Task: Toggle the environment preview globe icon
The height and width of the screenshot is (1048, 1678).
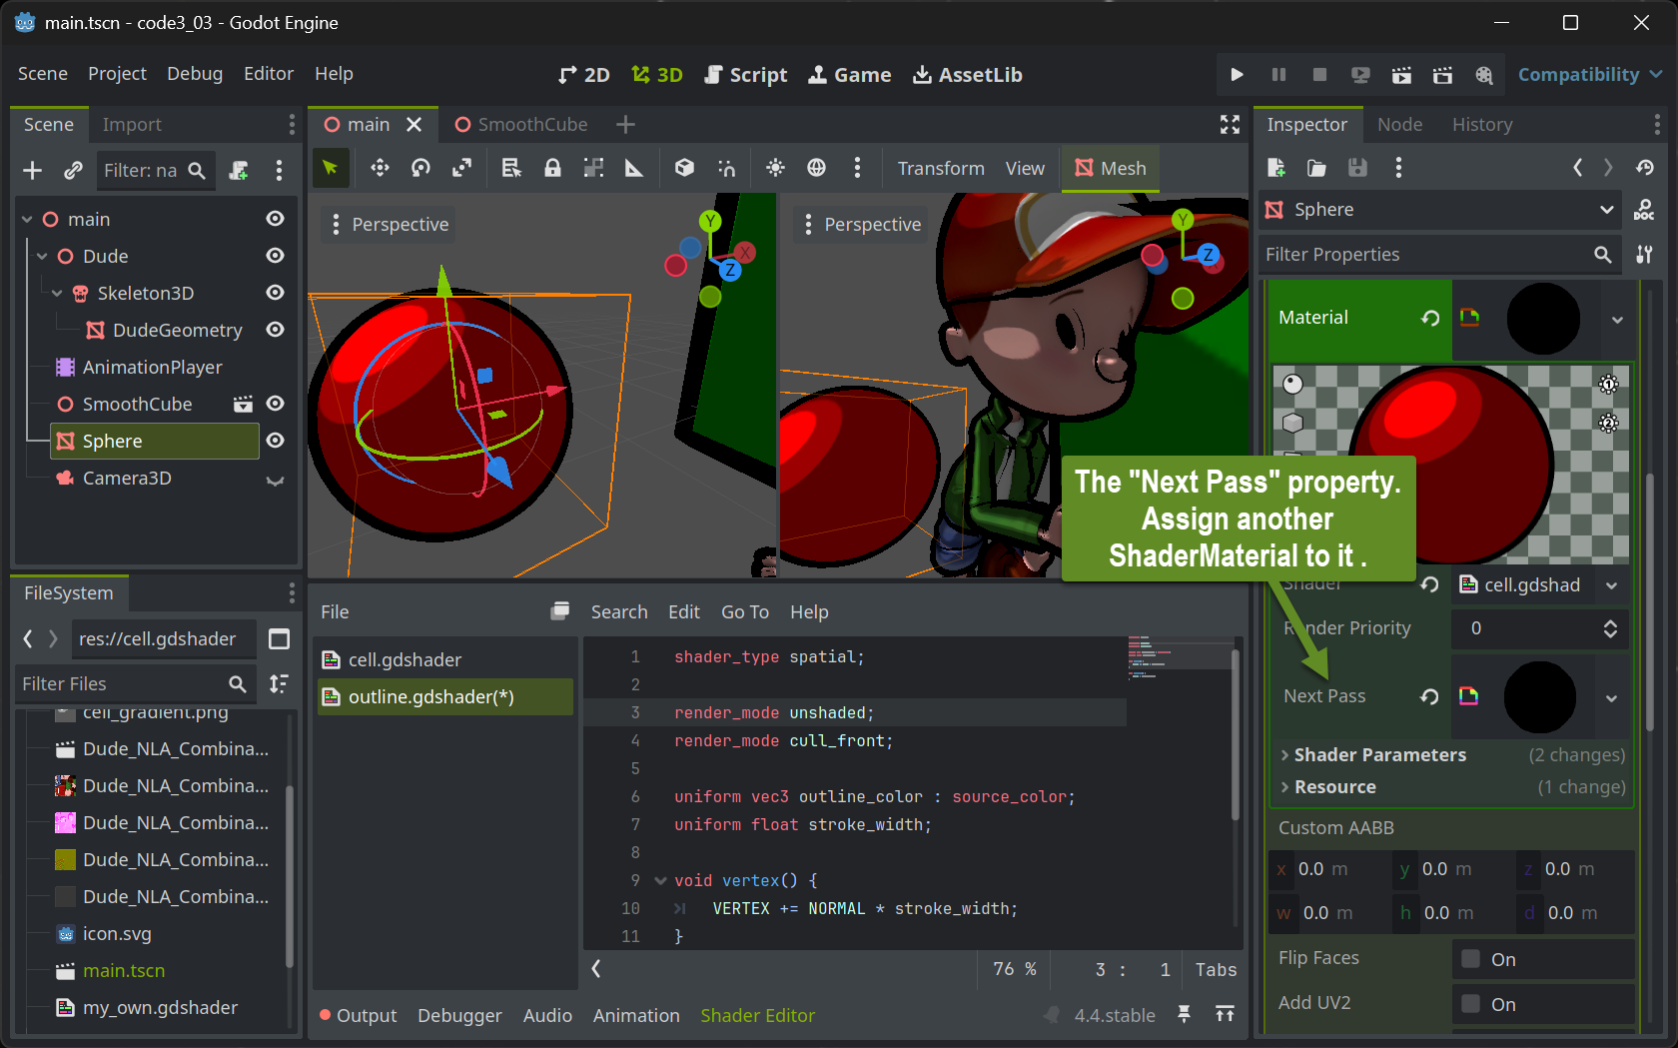Action: [816, 168]
